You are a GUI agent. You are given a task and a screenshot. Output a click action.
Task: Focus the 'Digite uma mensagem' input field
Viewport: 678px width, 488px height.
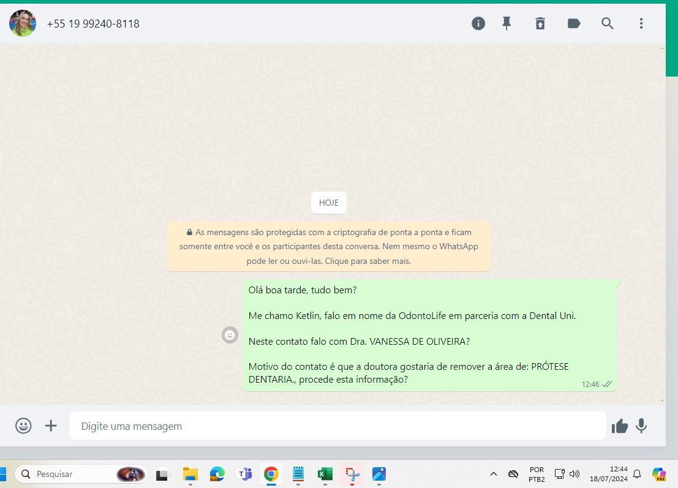pyautogui.click(x=337, y=426)
